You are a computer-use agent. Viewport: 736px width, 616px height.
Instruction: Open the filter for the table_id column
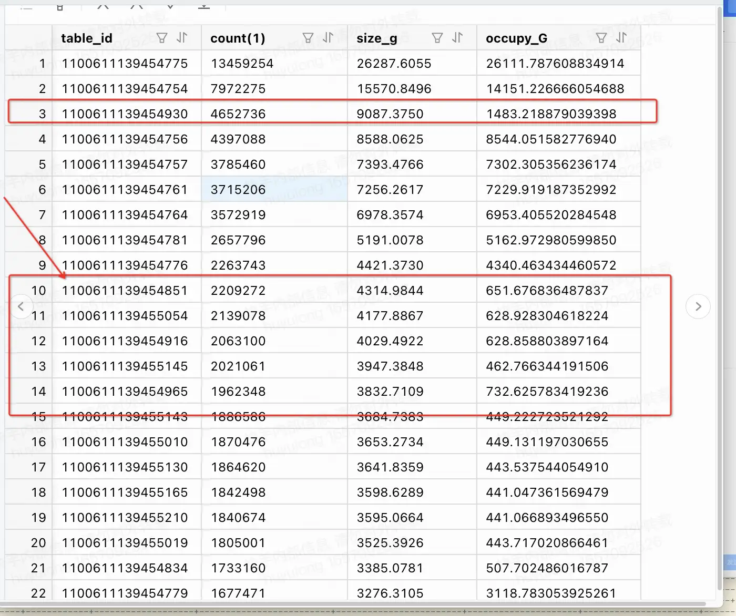pyautogui.click(x=162, y=38)
